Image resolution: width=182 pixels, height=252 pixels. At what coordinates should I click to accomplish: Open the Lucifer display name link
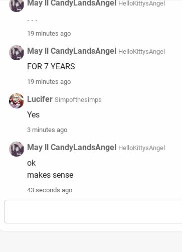(40, 99)
